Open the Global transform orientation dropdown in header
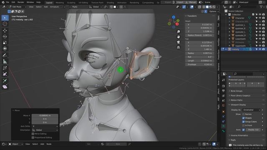 [x=96, y=7]
